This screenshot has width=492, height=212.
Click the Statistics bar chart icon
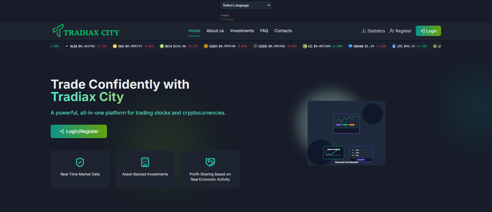(x=363, y=31)
